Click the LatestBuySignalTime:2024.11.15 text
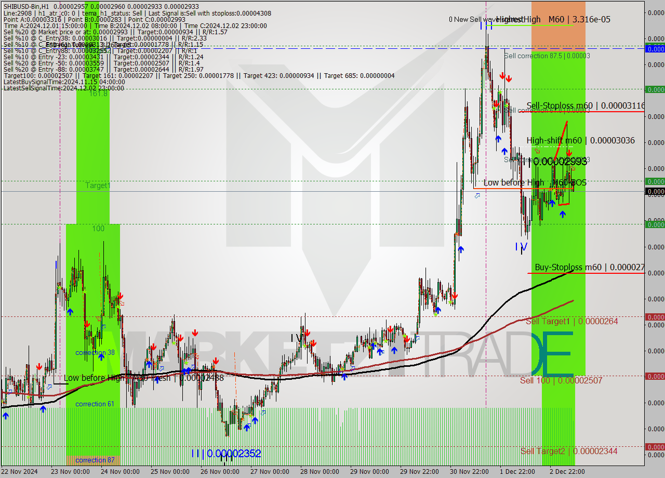Image resolution: width=665 pixels, height=478 pixels. (64, 82)
